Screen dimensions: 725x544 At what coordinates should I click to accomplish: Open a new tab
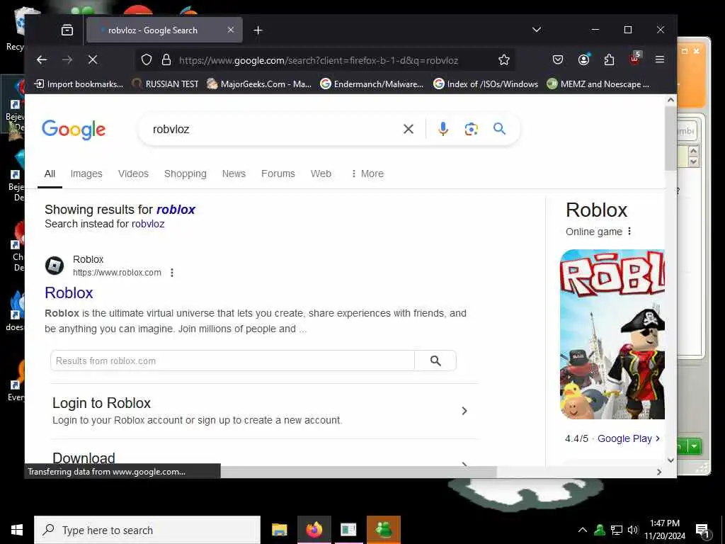click(258, 30)
